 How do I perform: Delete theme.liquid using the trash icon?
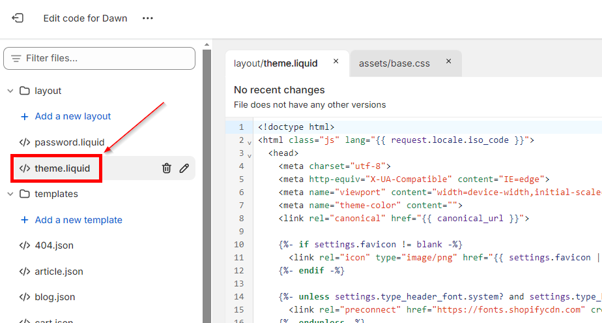click(x=167, y=168)
